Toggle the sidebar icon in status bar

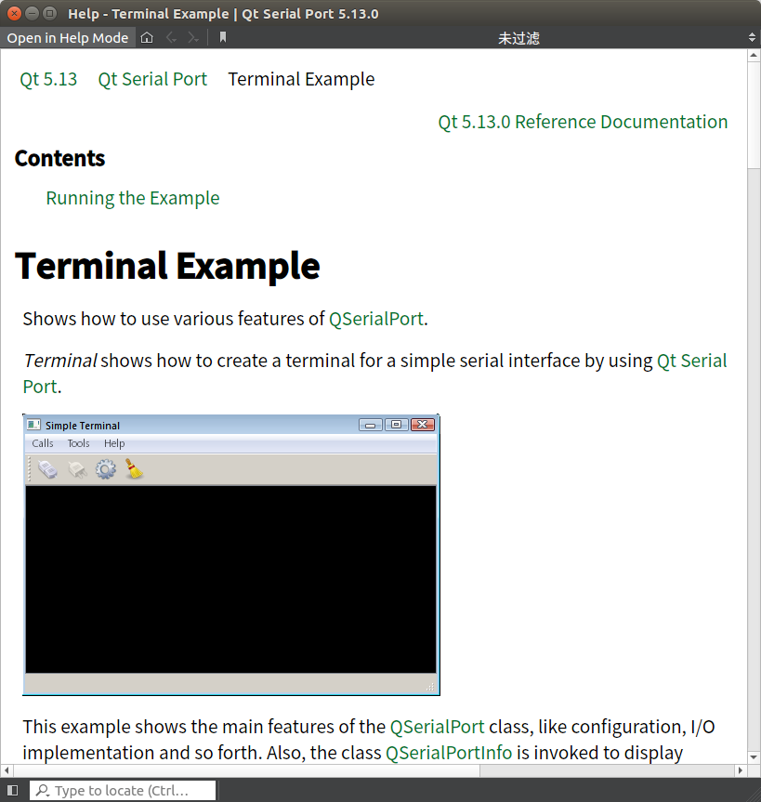point(13,790)
